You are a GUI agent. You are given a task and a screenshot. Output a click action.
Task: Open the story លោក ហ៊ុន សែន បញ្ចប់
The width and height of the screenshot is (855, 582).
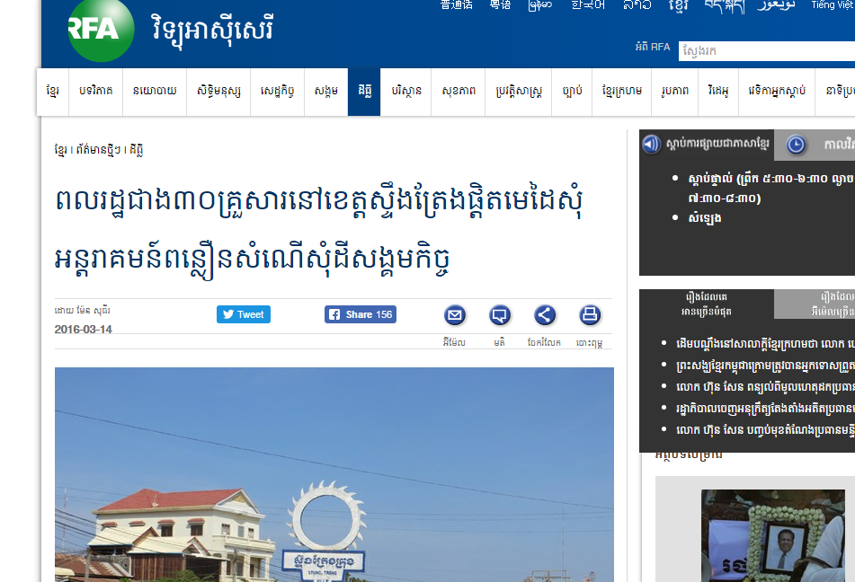(x=765, y=430)
